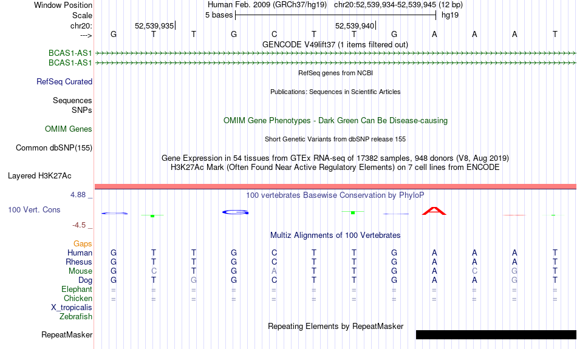Image resolution: width=577 pixels, height=349 pixels.
Task: Click the 5 bases scale bar
Action: point(336,15)
